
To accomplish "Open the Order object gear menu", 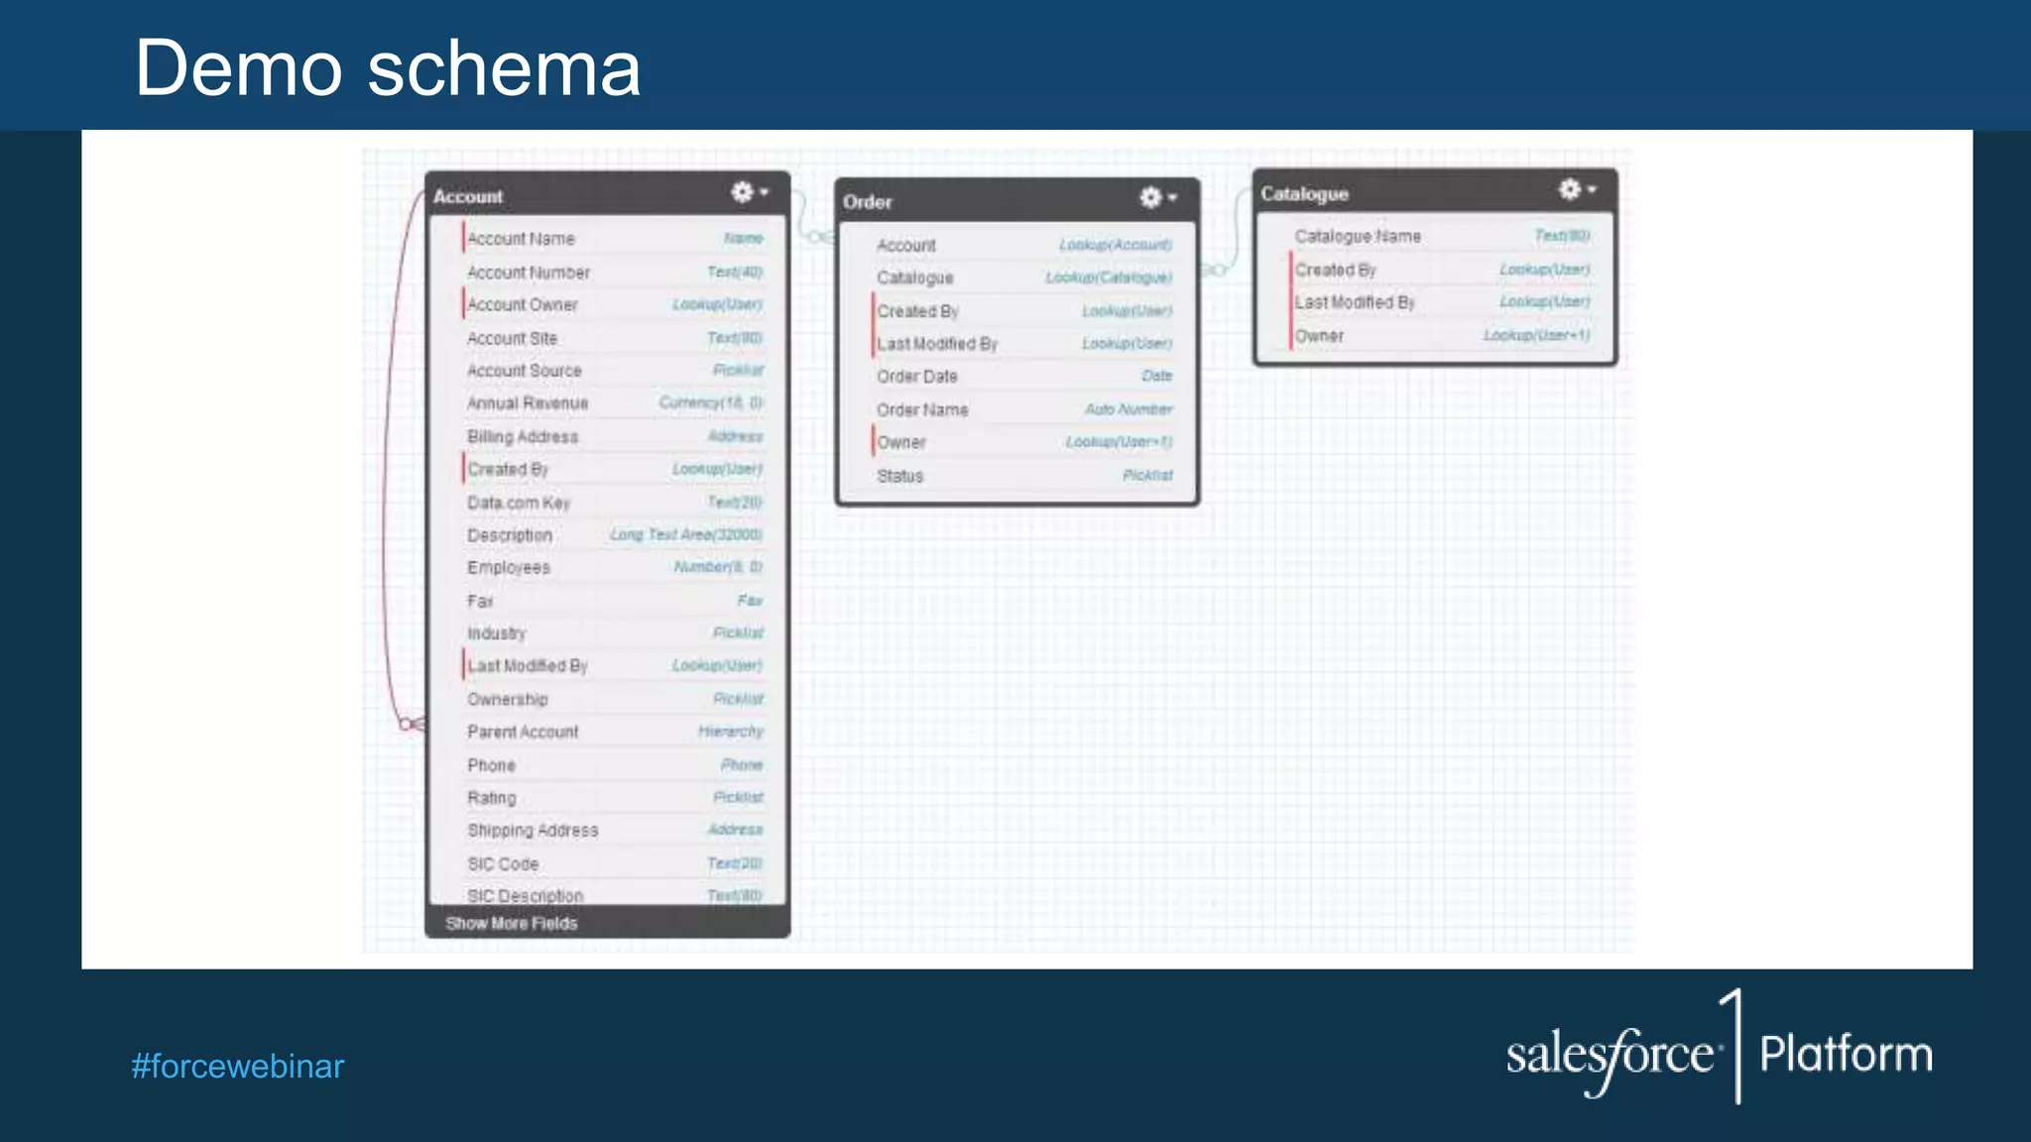I will point(1157,197).
